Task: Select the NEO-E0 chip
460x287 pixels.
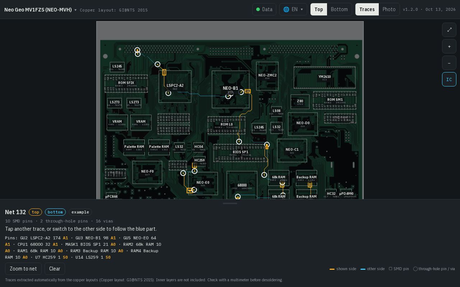Action: [203, 183]
